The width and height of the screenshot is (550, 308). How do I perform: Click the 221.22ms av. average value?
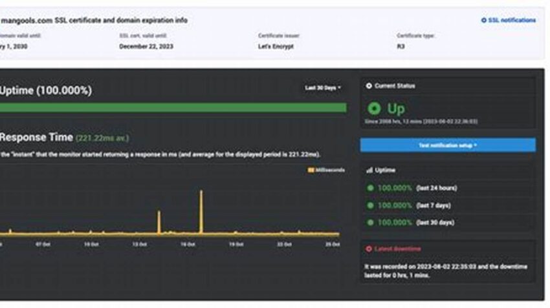pos(102,138)
